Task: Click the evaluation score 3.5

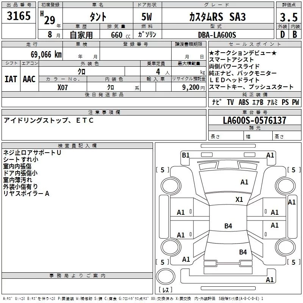Action: pos(289,17)
